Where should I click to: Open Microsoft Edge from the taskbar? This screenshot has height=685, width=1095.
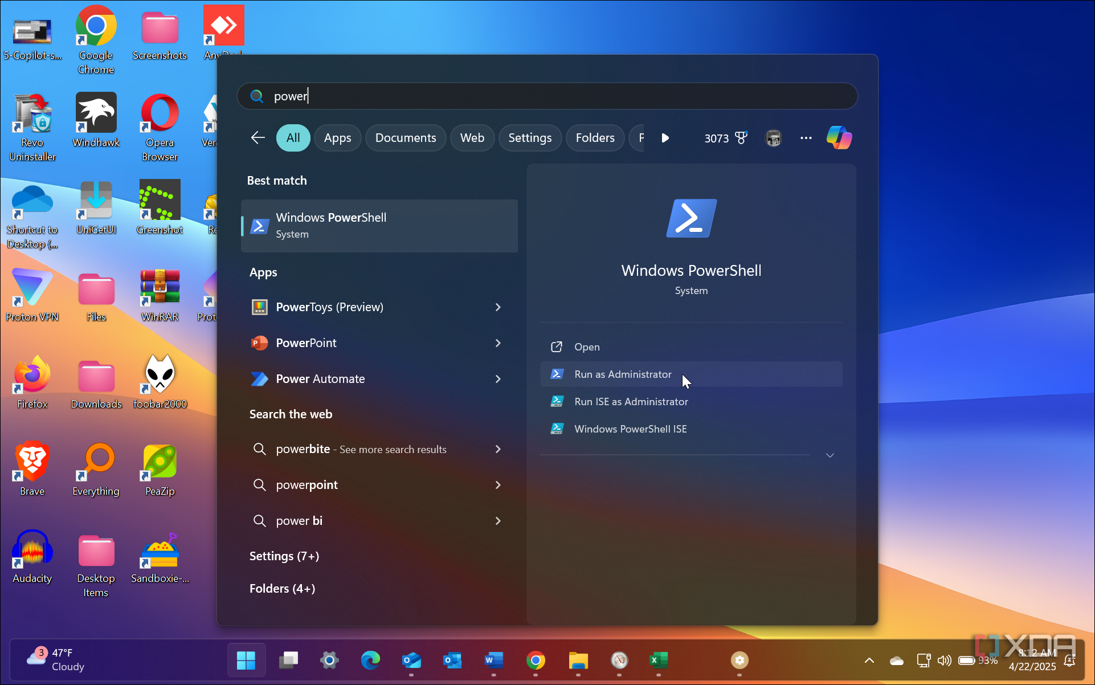click(370, 660)
